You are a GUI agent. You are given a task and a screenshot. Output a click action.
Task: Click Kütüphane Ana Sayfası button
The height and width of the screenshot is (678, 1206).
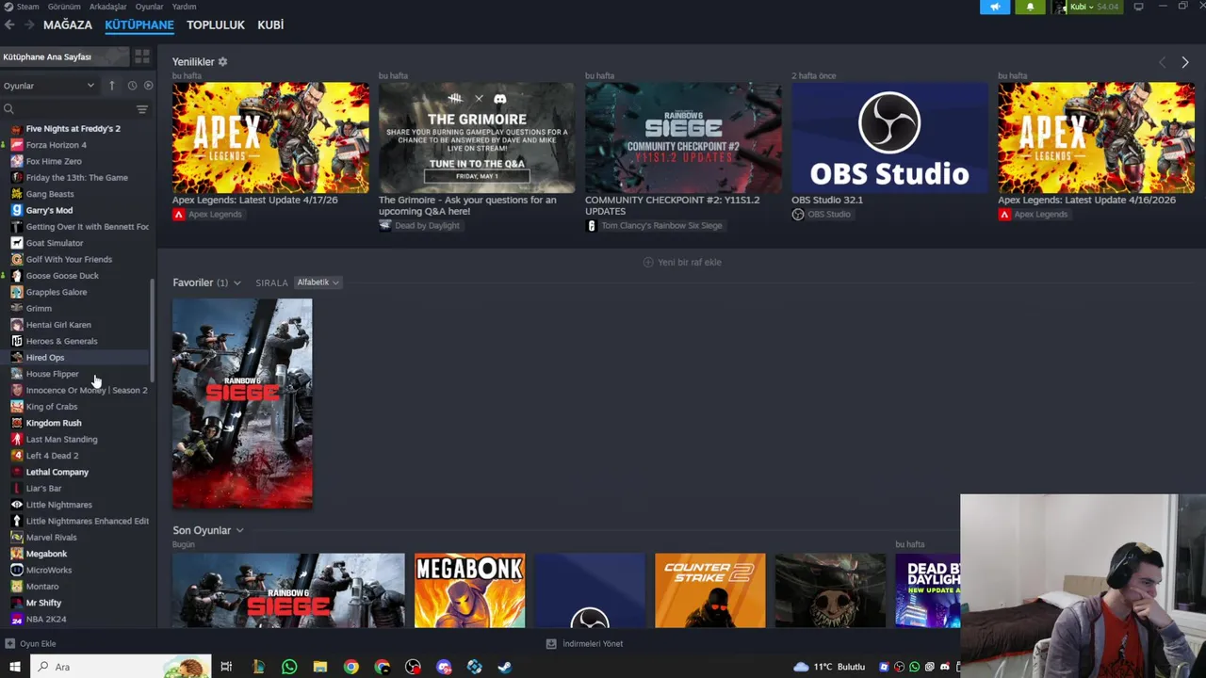[64, 56]
